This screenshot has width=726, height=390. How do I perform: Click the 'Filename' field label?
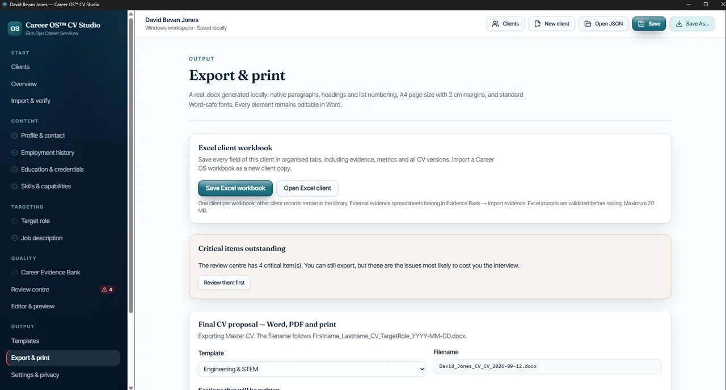[x=446, y=352]
